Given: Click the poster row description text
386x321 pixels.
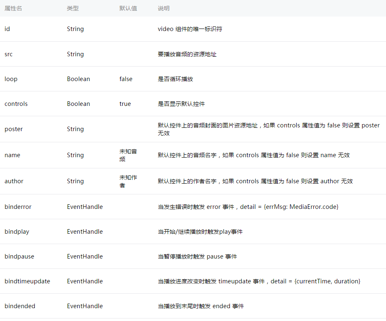Looking at the screenshot, I should pos(269,129).
